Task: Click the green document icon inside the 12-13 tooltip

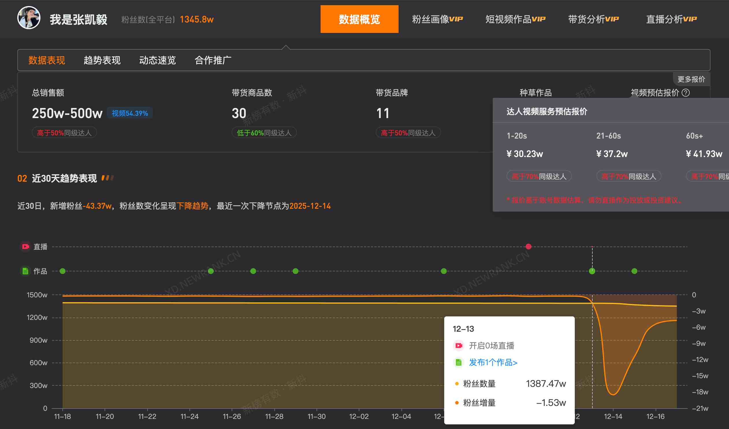Action: point(459,362)
